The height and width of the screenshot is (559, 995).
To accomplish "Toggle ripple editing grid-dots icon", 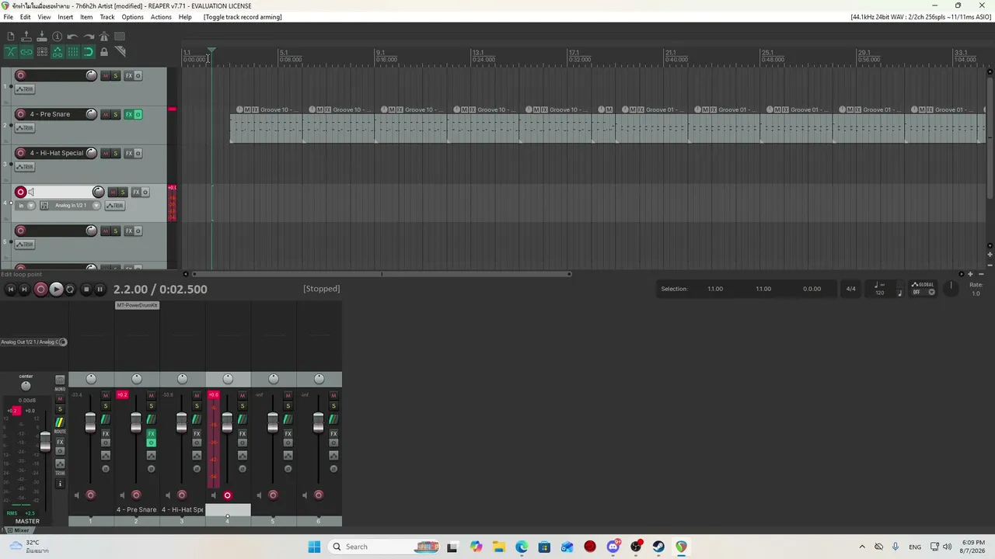I will pos(41,52).
